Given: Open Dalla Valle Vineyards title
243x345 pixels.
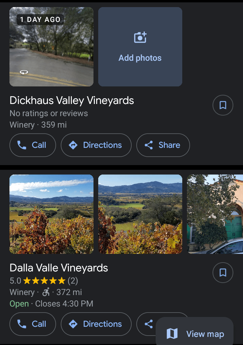Looking at the screenshot, I should coord(59,268).
